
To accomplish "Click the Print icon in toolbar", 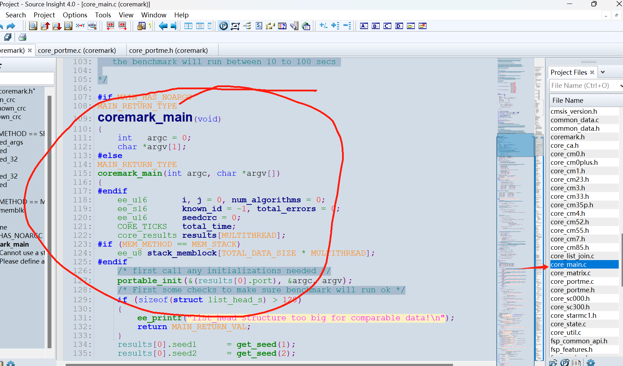I will coord(22,37).
